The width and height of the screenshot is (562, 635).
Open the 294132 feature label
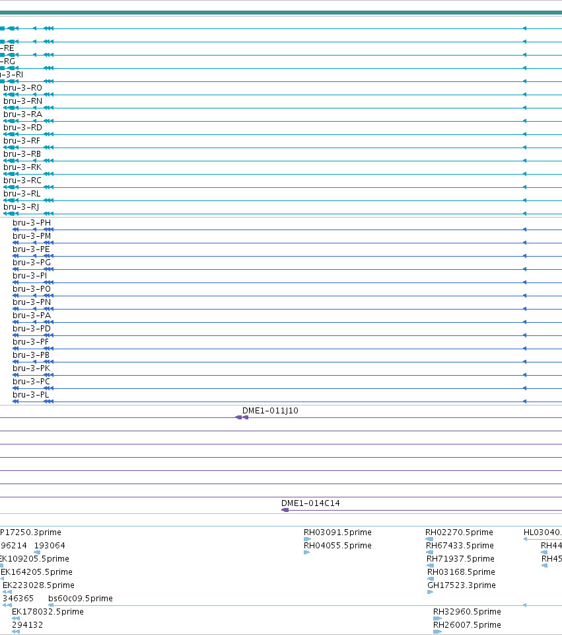coord(28,625)
